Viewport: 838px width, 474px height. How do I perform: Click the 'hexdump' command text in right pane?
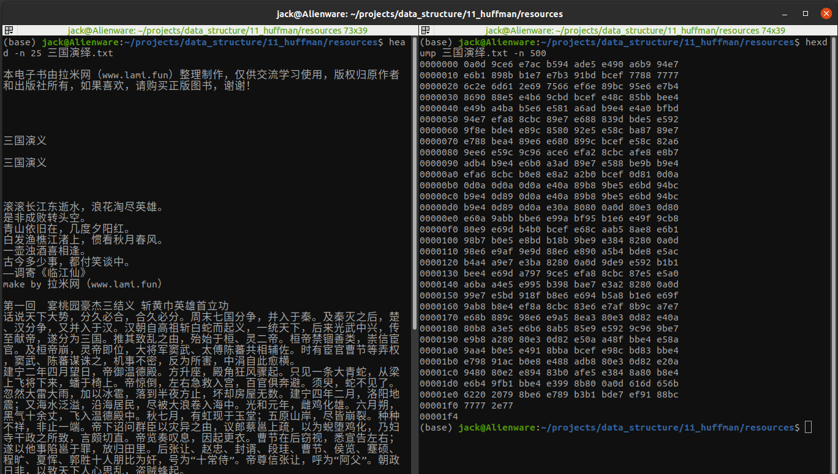(623, 48)
